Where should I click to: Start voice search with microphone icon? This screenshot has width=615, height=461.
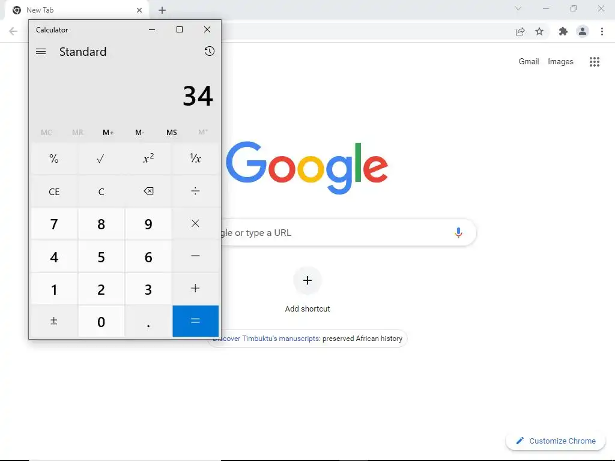tap(458, 232)
